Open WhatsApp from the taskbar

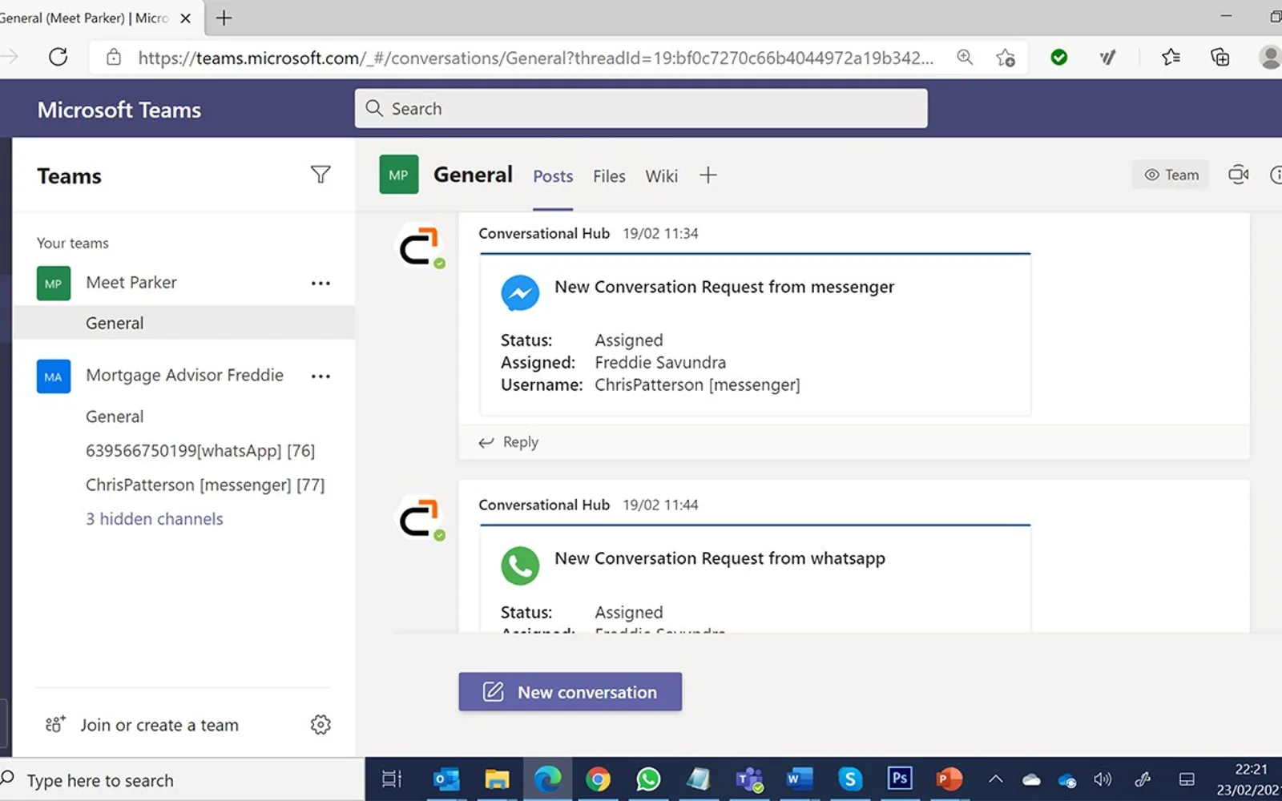pyautogui.click(x=648, y=779)
